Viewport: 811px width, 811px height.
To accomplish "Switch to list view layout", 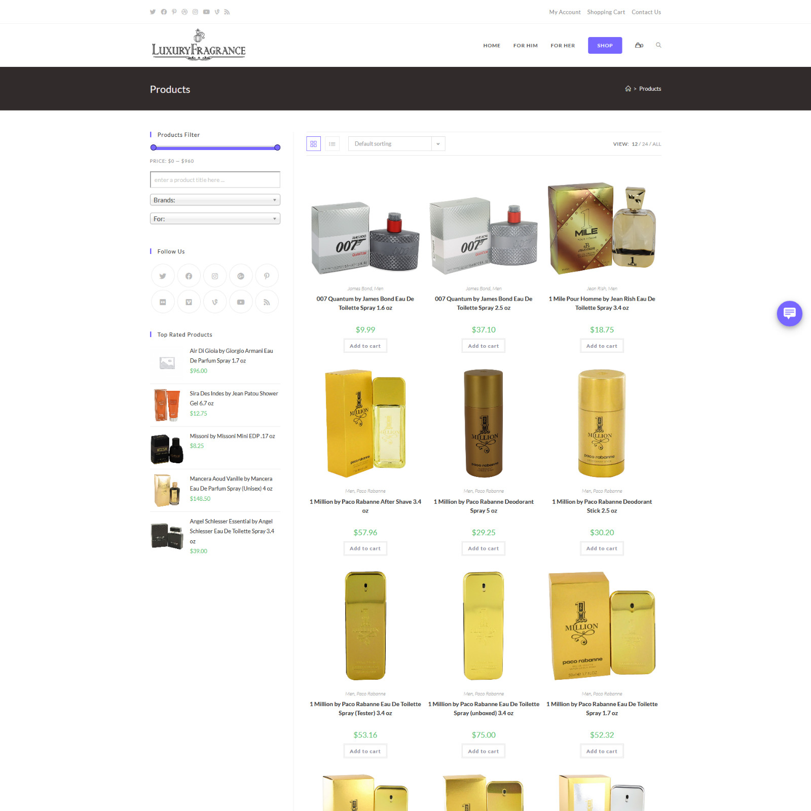I will click(x=332, y=144).
